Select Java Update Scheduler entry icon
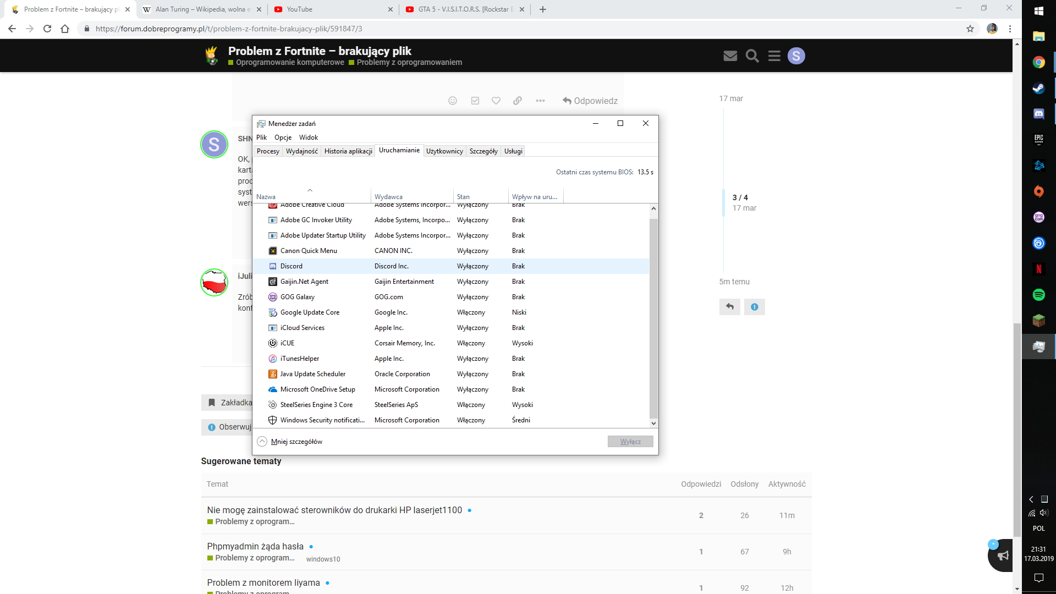Viewport: 1056px width, 594px height. [x=272, y=374]
